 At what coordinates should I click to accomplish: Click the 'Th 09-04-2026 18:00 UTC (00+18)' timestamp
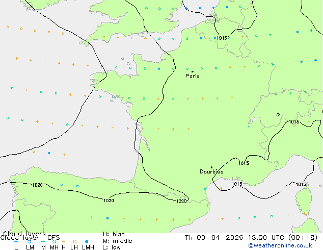pos(251,237)
